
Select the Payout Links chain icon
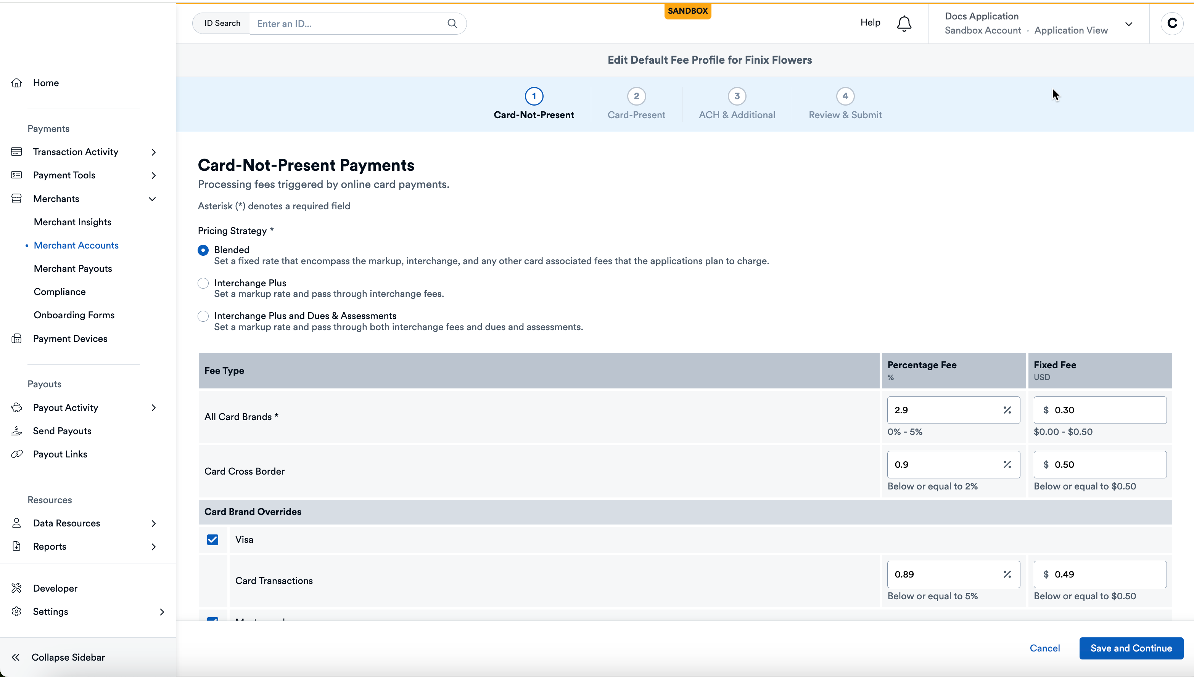[17, 454]
